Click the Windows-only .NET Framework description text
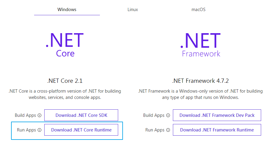Viewport: 271px width, 147px height. 201,94
